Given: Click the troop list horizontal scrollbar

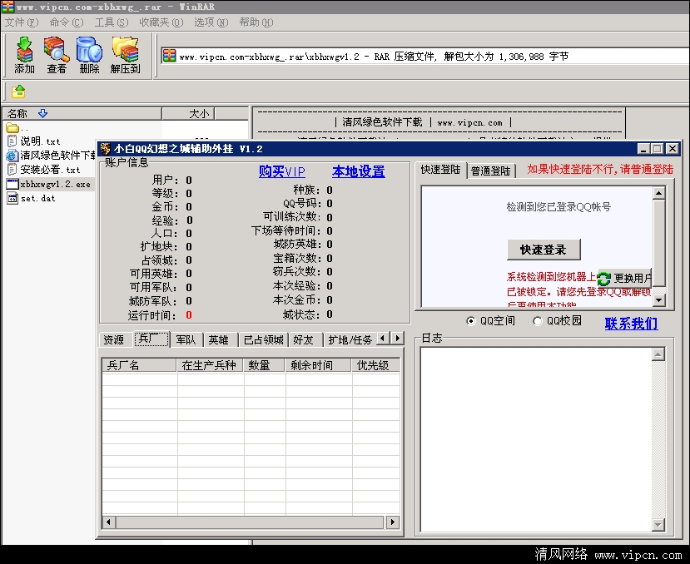Looking at the screenshot, I should [250, 522].
